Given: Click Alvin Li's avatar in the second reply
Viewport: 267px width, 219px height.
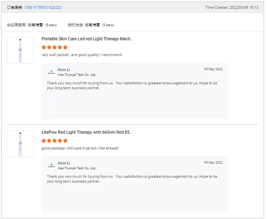Looking at the screenshot, I should pos(51,165).
